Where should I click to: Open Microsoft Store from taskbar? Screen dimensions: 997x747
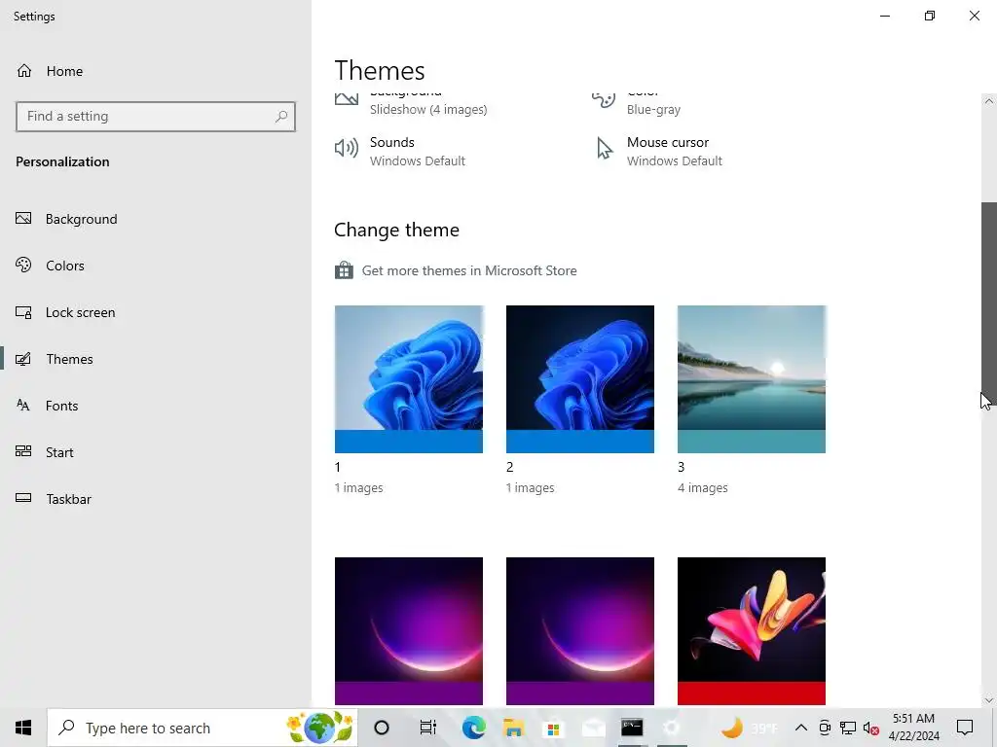553,728
